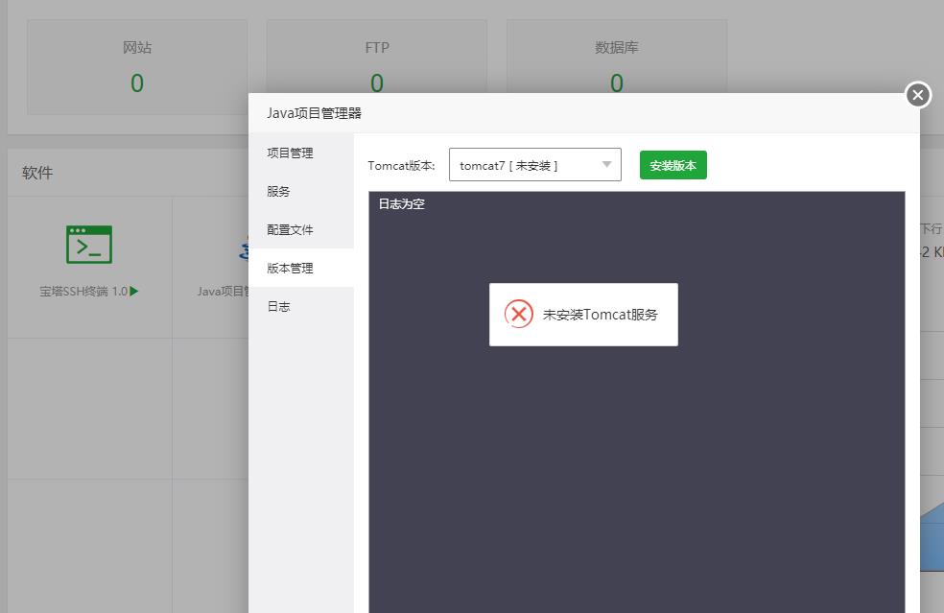Image resolution: width=944 pixels, height=613 pixels.
Task: Click the red error icon in the message
Action: 519,314
